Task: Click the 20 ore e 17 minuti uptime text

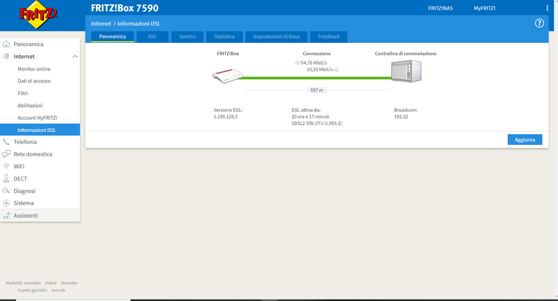Action: pyautogui.click(x=310, y=116)
